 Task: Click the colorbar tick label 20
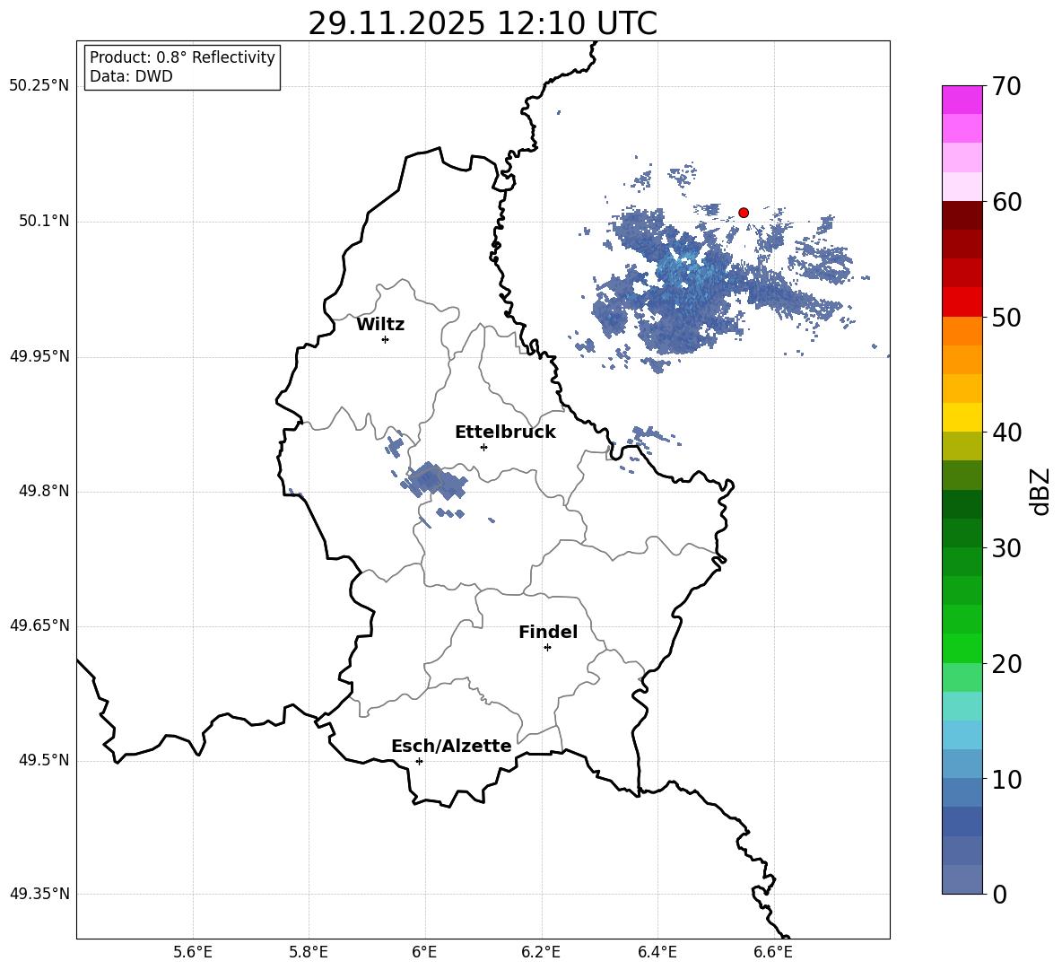tap(1006, 664)
